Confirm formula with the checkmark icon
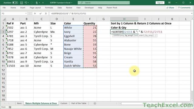Image resolution: width=194 pixels, height=109 pixels. [x=40, y=13]
